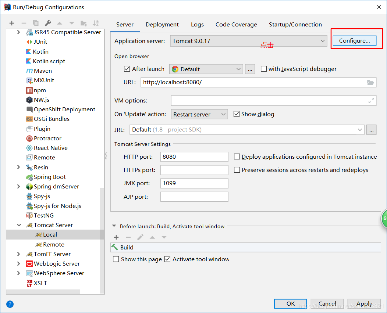Viewport: 387px width, 313px height.
Task: Toggle the Activate tool window checkbox
Action: [x=167, y=259]
